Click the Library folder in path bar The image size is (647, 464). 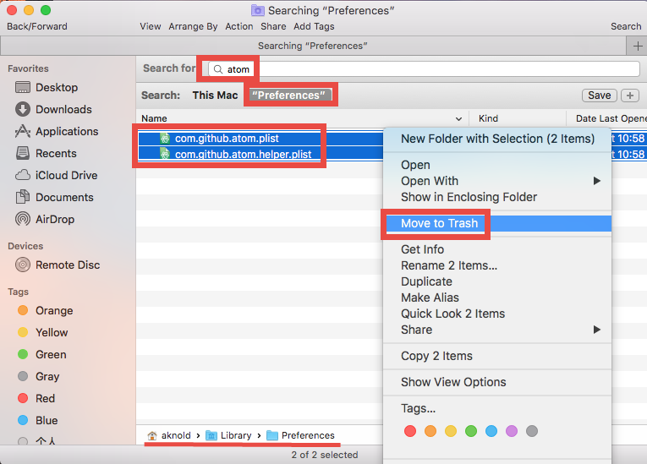(211, 435)
